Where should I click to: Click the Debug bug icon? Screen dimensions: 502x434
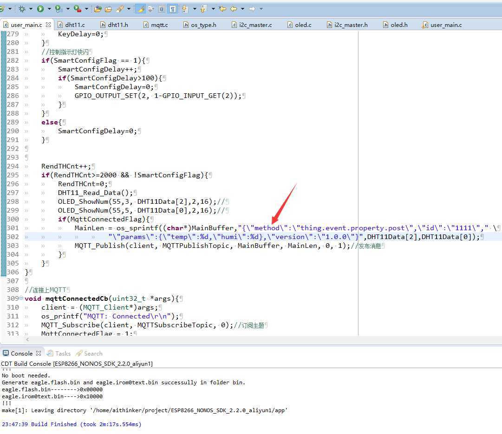click(x=22, y=9)
